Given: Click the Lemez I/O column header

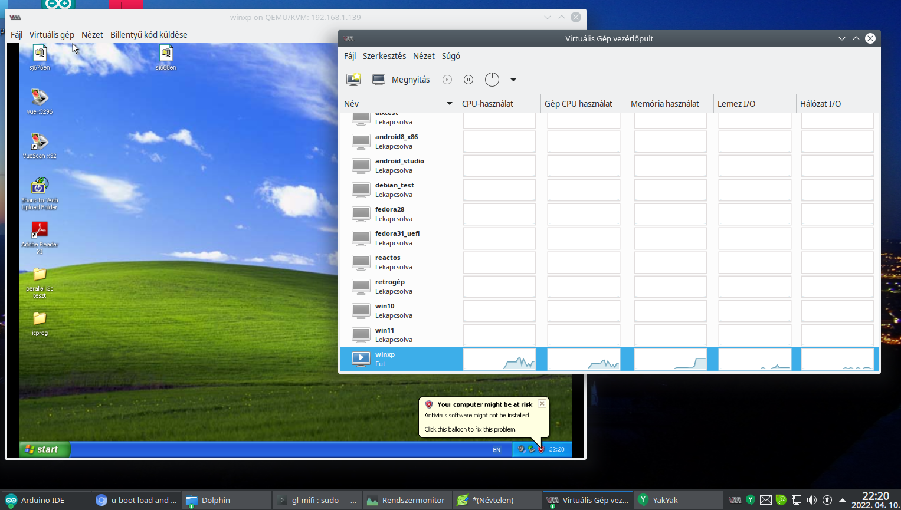Looking at the screenshot, I should pos(755,104).
